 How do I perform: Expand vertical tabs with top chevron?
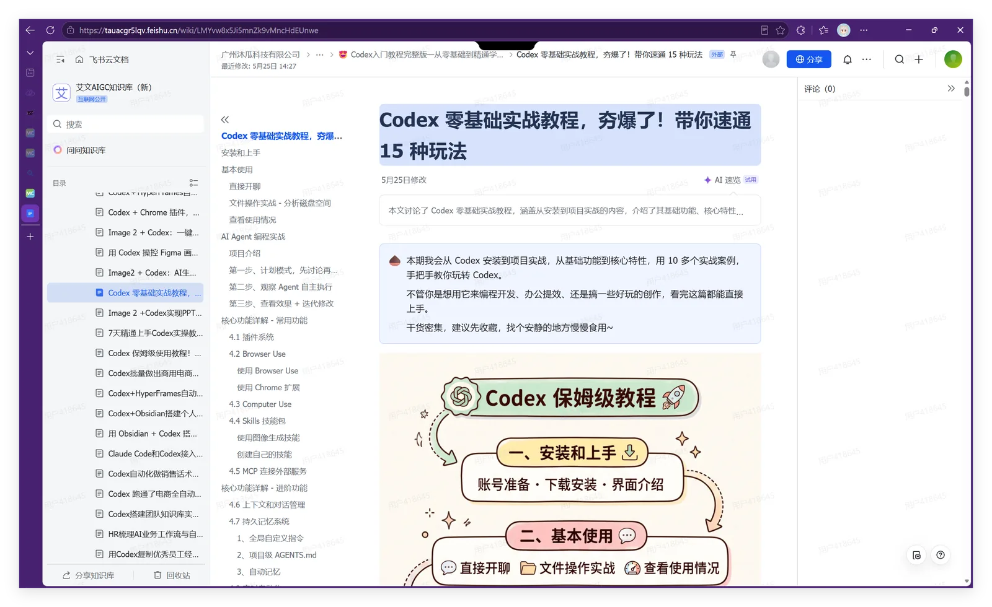coord(30,53)
